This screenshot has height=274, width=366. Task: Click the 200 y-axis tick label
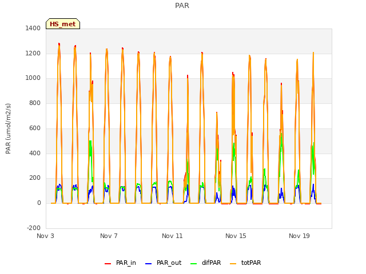(x=35, y=178)
